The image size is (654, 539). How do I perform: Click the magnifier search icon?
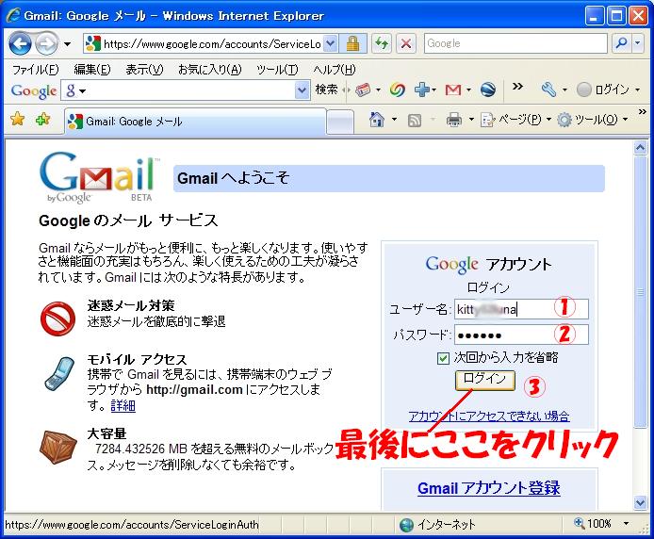click(x=621, y=43)
